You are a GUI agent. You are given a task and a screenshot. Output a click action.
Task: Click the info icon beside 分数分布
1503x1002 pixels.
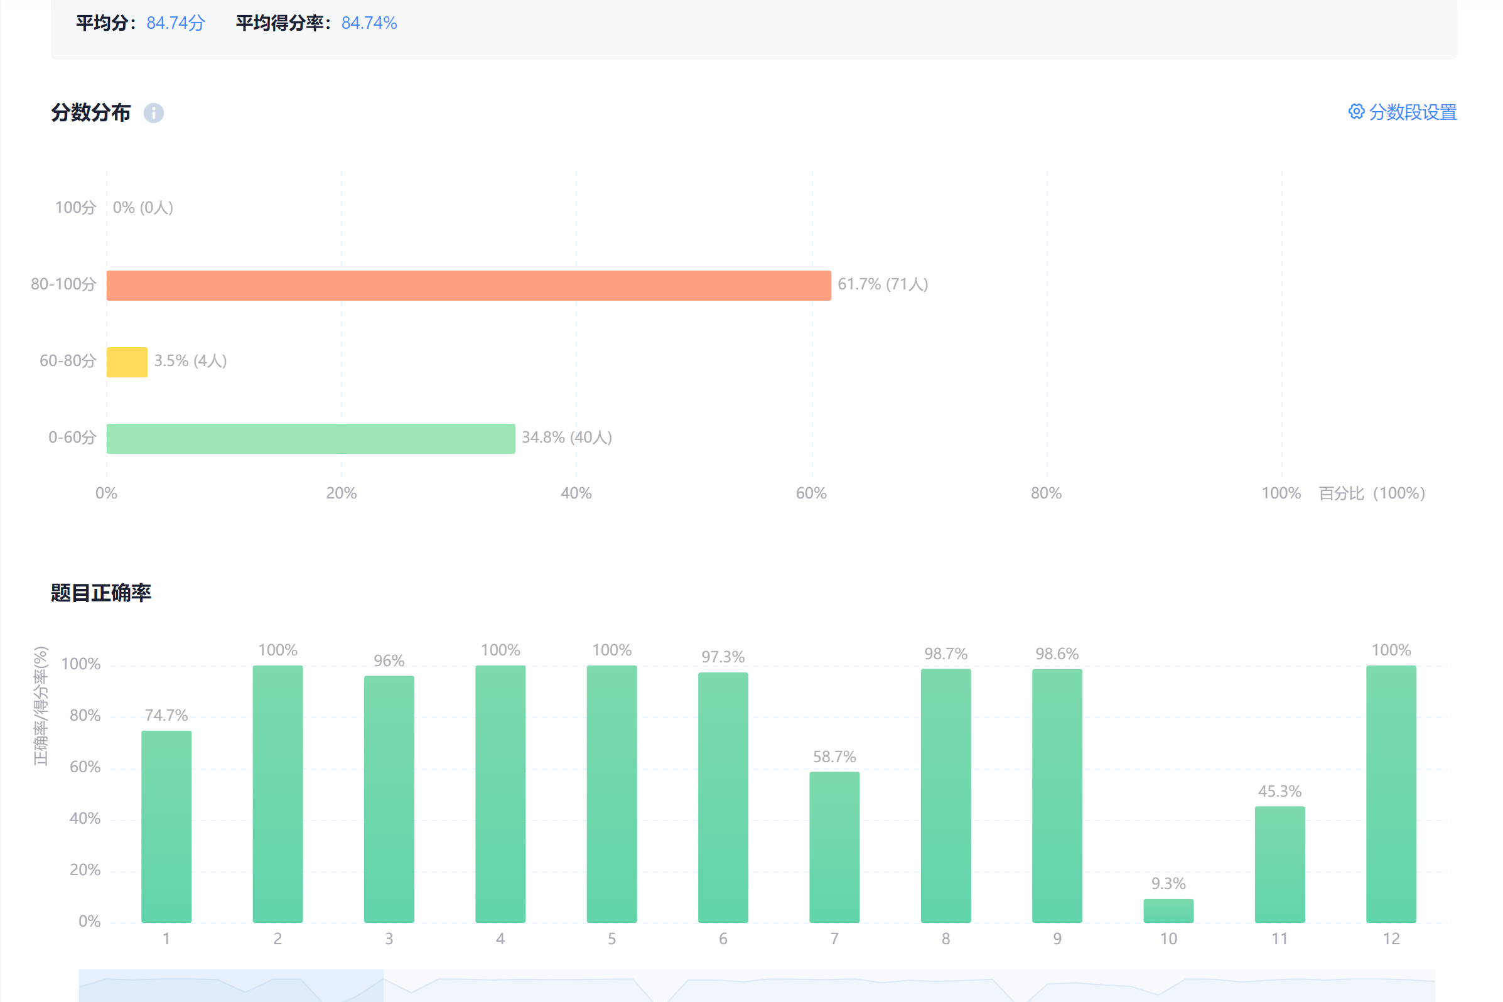153,113
